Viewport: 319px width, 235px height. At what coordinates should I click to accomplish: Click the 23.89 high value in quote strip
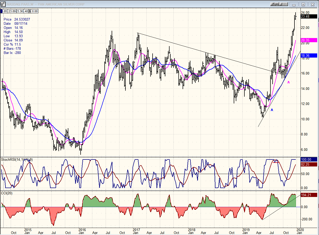coord(11,11)
